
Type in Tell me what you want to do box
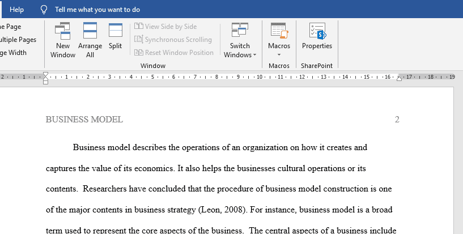tap(97, 10)
